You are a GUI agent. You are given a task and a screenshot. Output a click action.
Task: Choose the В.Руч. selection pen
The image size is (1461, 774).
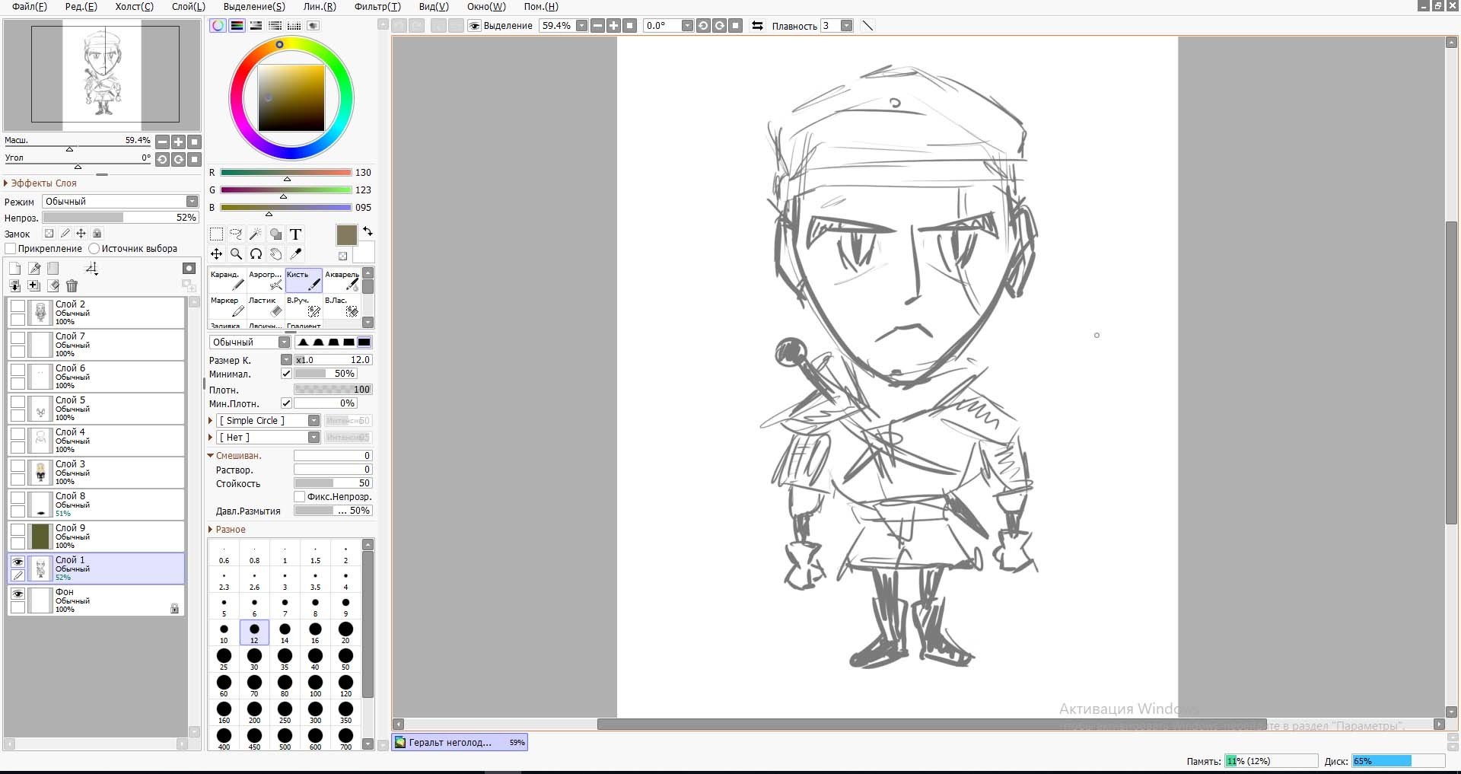pyautogui.click(x=304, y=306)
